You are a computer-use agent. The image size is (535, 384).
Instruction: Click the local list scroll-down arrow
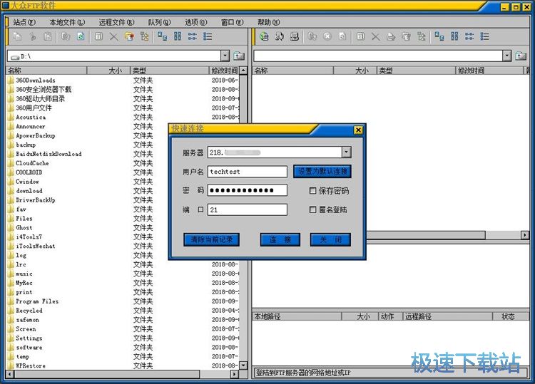point(243,365)
